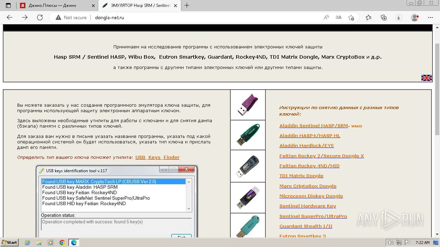Click the Operation completed status text
This screenshot has width=440, height=247.
pyautogui.click(x=92, y=222)
